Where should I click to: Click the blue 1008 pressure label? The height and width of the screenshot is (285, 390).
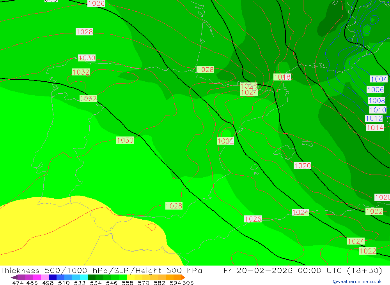pyautogui.click(x=377, y=100)
